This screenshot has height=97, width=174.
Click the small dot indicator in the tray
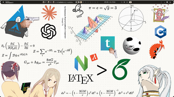(164, 2)
